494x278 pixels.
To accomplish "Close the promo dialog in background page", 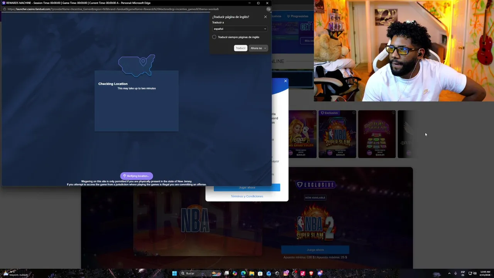I will (x=286, y=81).
